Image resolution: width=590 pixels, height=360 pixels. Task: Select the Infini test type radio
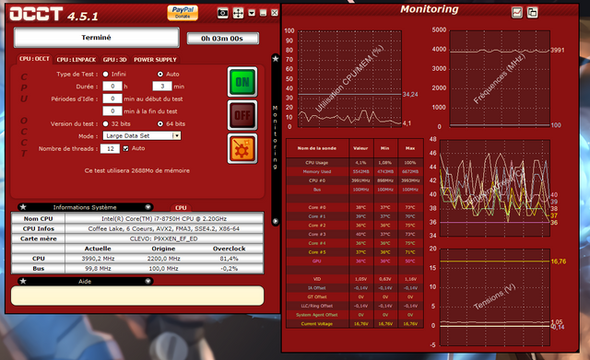[106, 74]
